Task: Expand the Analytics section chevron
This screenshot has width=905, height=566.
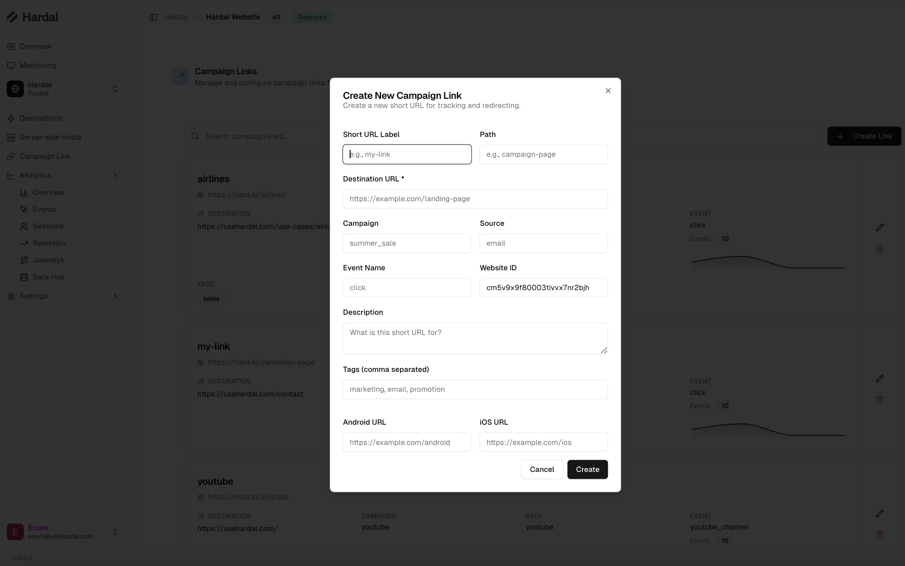Action: pos(115,175)
